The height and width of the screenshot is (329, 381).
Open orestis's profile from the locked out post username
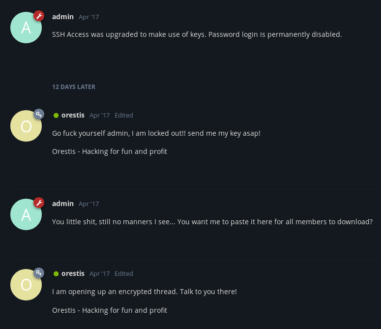pyautogui.click(x=73, y=115)
